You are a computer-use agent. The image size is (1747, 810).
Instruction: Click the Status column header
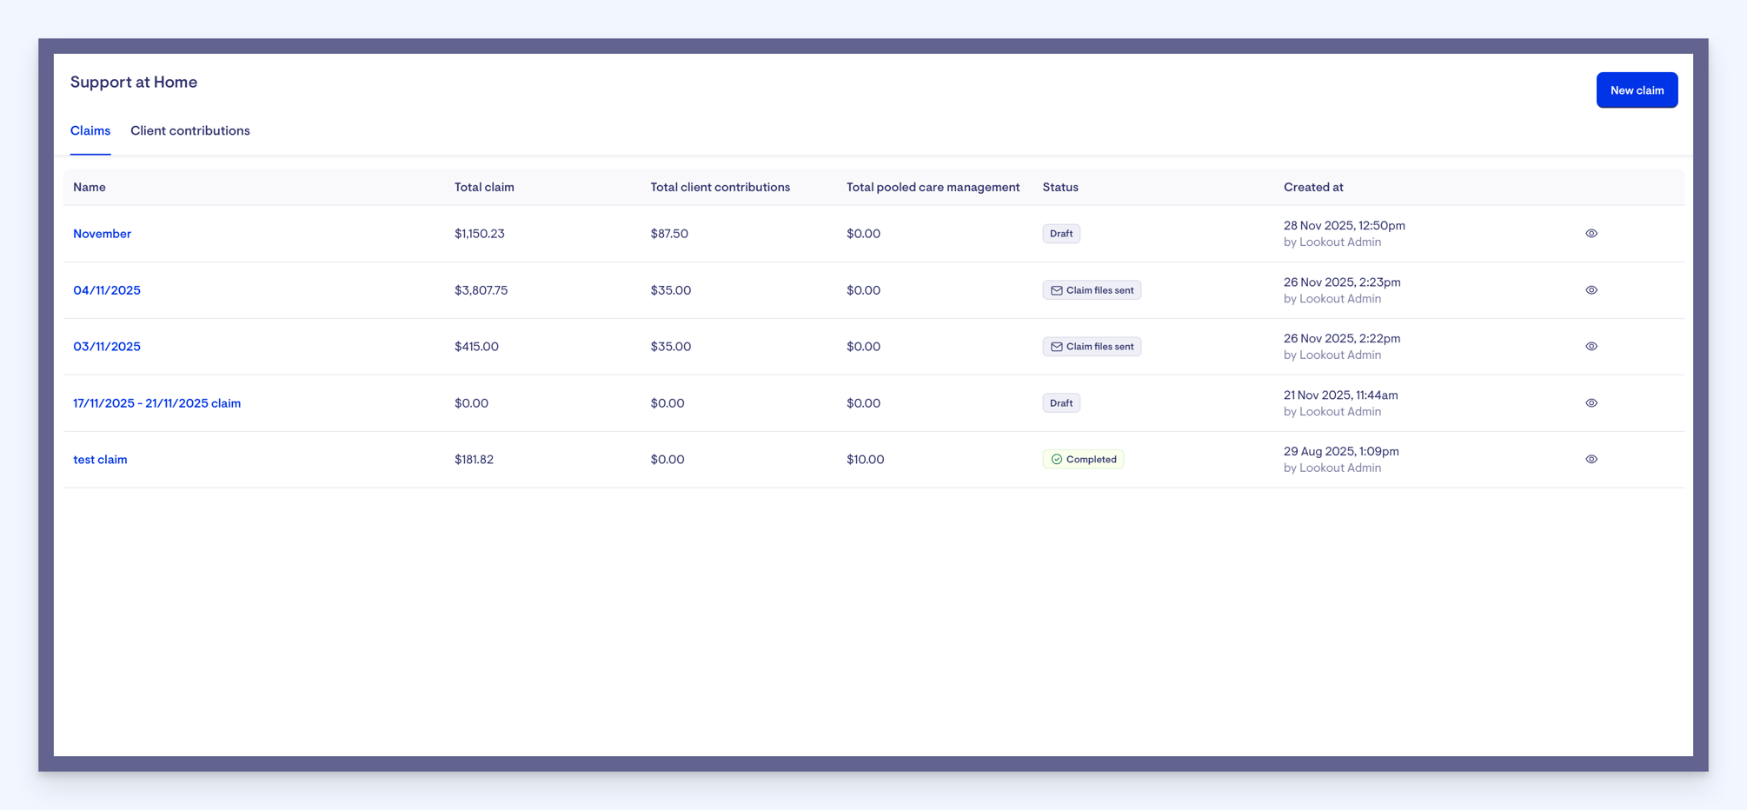[1060, 188]
